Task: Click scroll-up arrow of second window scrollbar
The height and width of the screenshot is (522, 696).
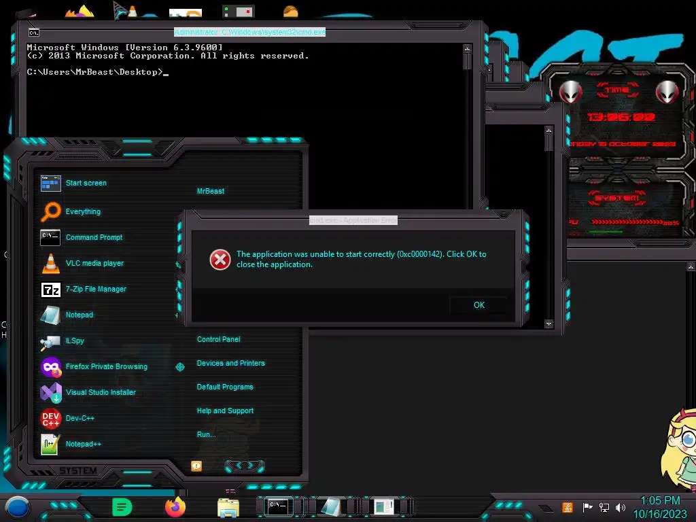Action: click(x=549, y=130)
